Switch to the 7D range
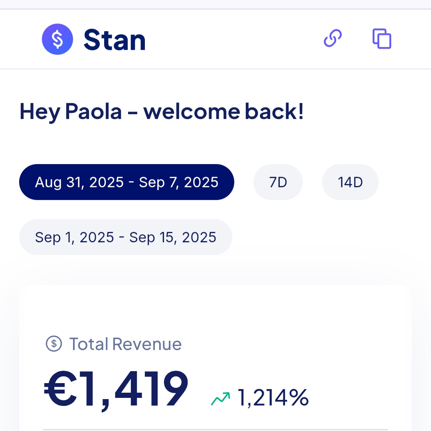 (278, 182)
